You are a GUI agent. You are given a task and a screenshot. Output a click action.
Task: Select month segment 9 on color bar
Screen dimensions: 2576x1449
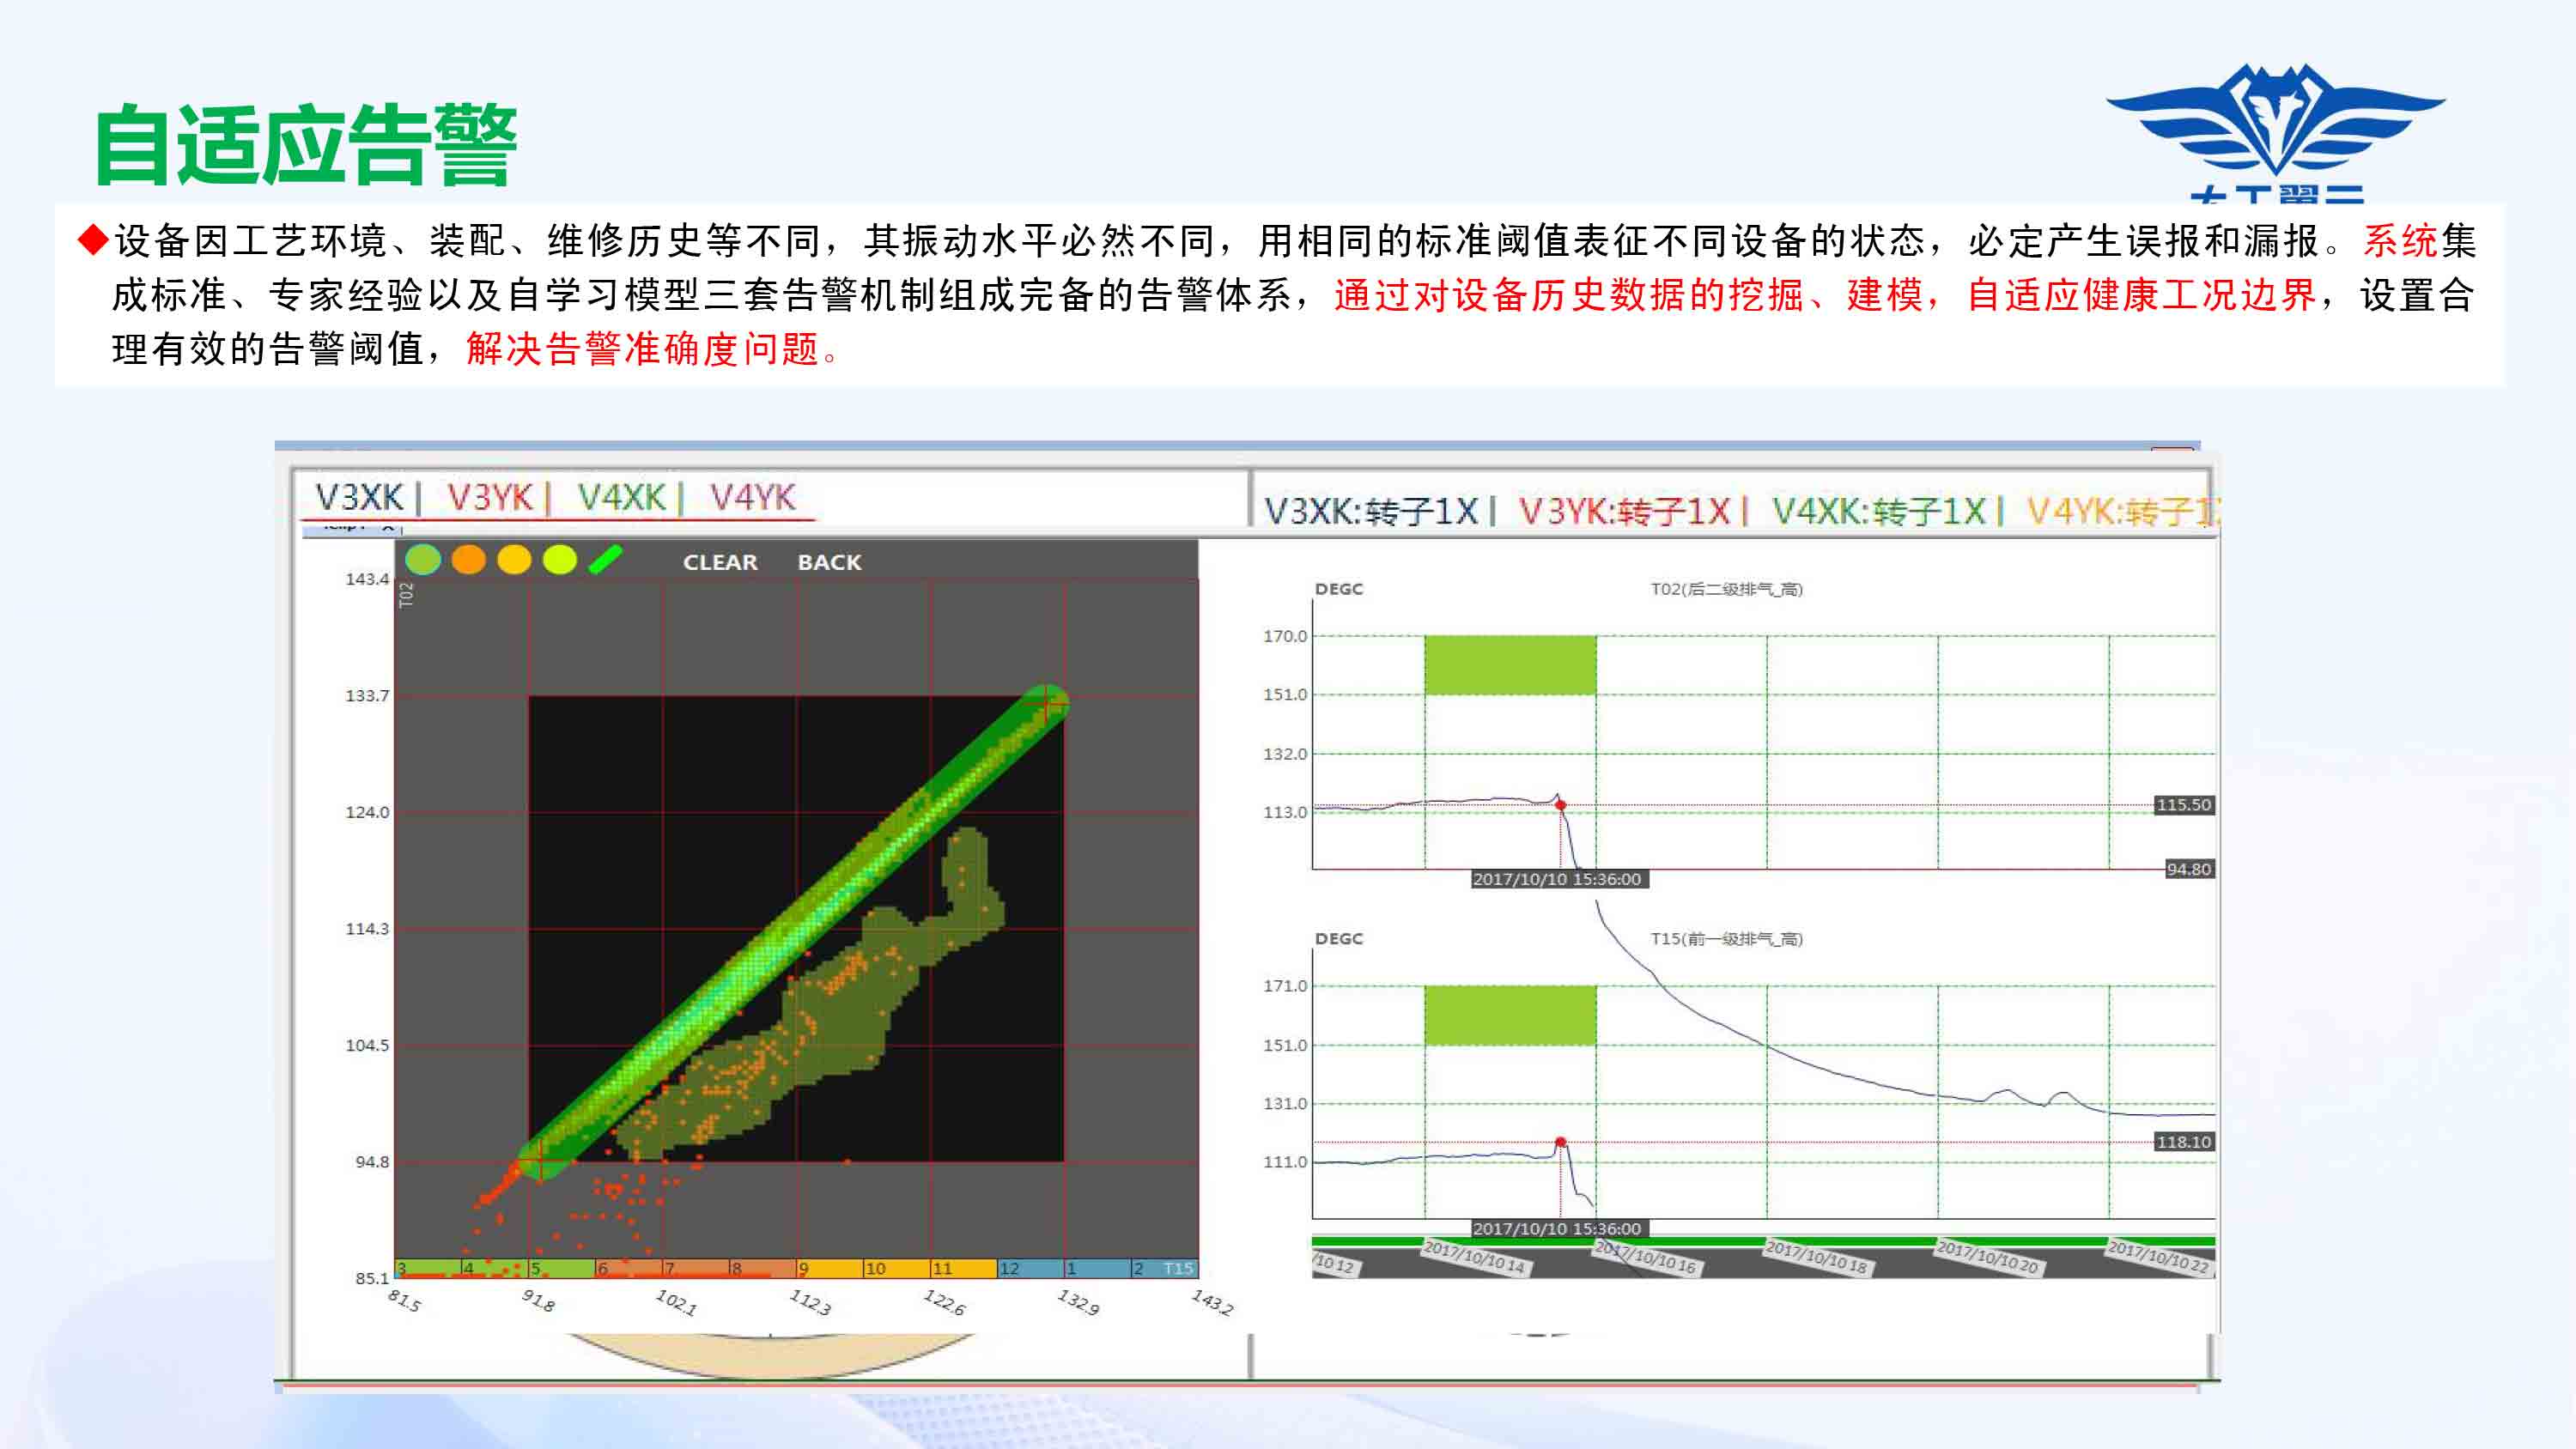click(x=830, y=1268)
